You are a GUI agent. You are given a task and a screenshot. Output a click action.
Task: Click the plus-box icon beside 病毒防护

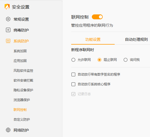(8, 30)
